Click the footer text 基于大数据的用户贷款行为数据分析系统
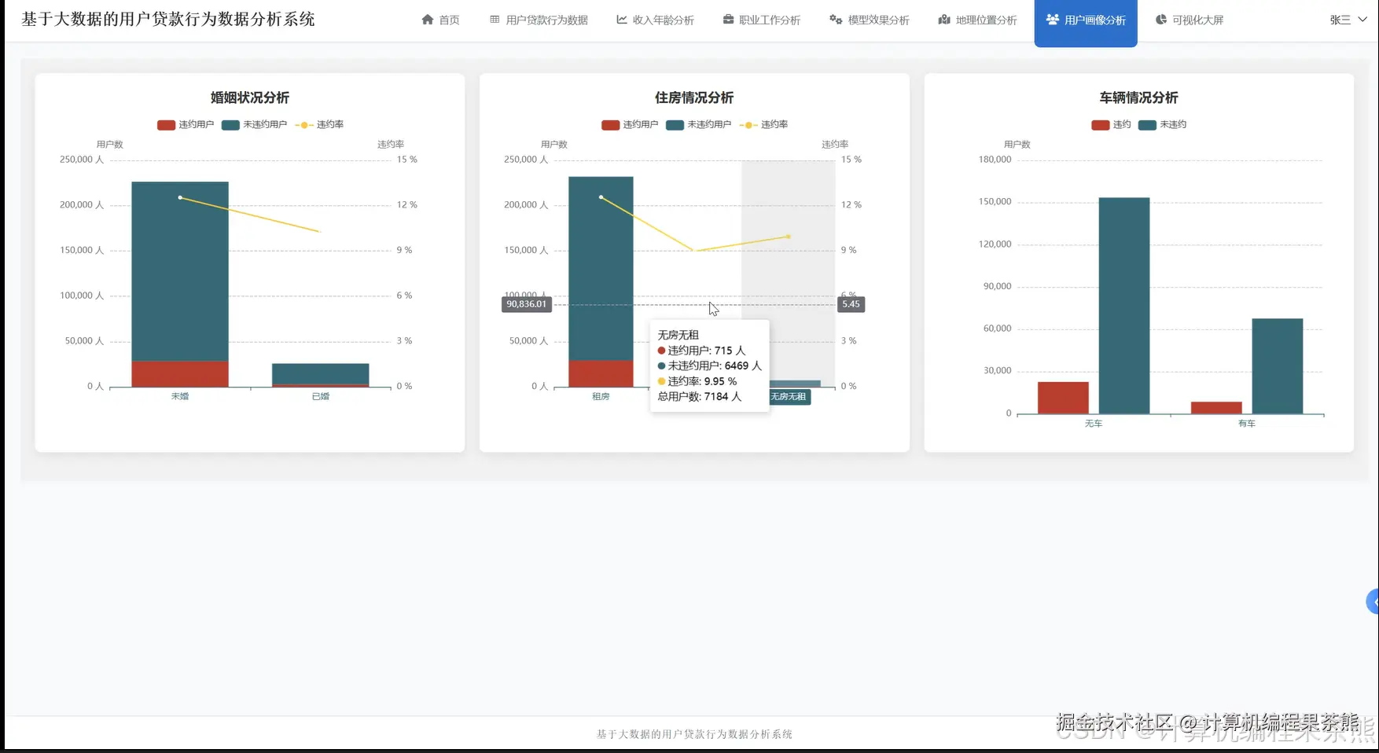This screenshot has height=753, width=1379. tap(694, 734)
